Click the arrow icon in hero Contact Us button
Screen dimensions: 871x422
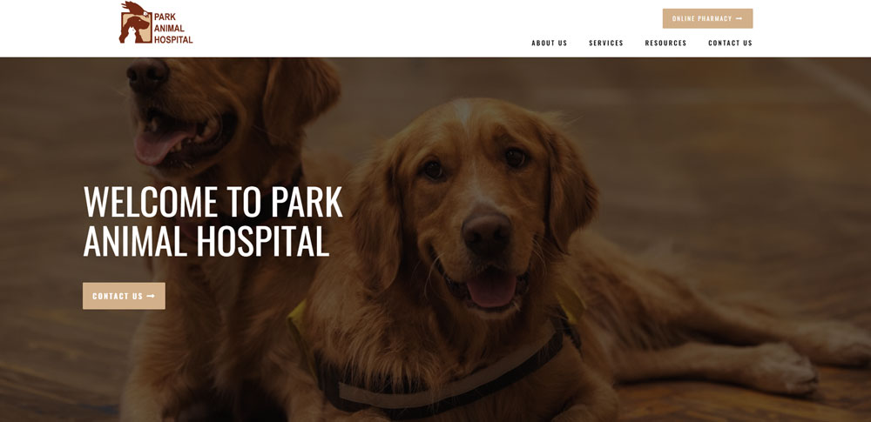[x=151, y=297]
